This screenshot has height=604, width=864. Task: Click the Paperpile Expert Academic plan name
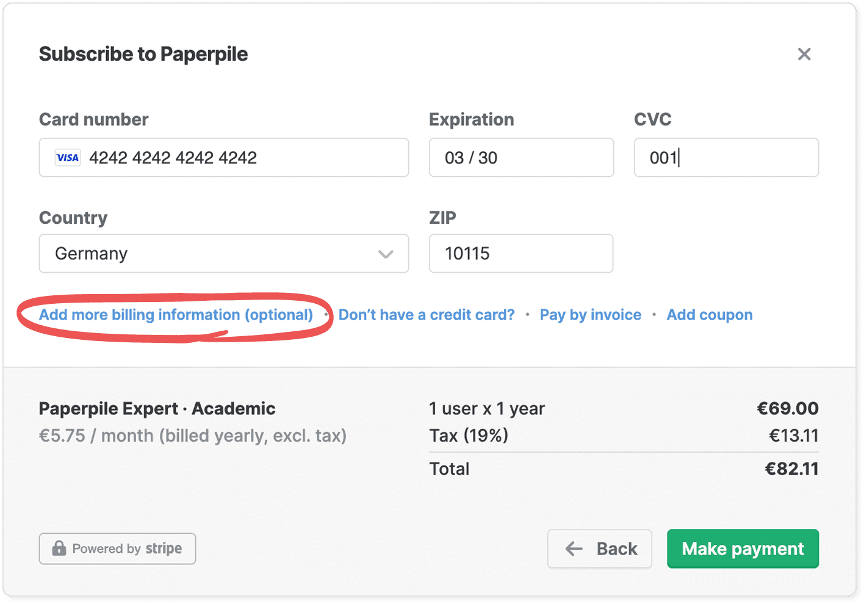click(x=157, y=408)
